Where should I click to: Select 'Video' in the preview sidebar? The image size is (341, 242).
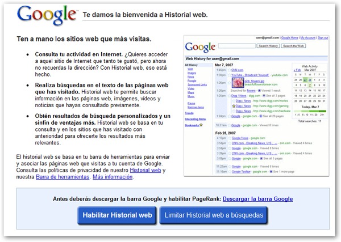pos(191,88)
